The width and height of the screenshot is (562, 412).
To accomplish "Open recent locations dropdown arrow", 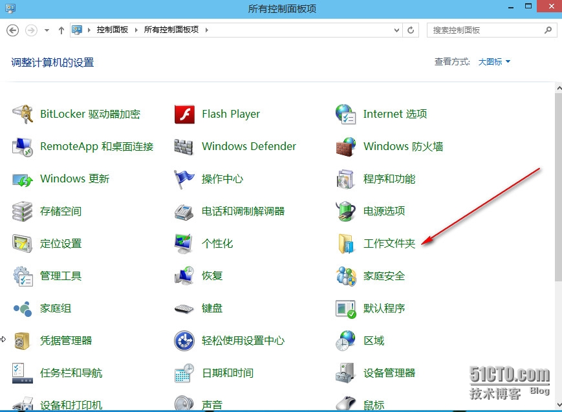I will [x=47, y=30].
